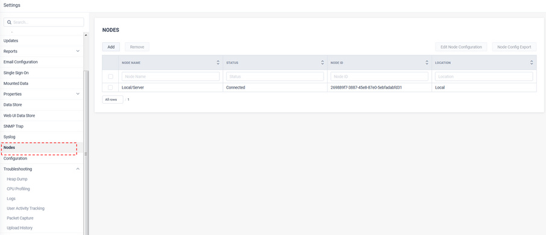
Task: Open the All rows page size dropdown
Action: pyautogui.click(x=113, y=99)
